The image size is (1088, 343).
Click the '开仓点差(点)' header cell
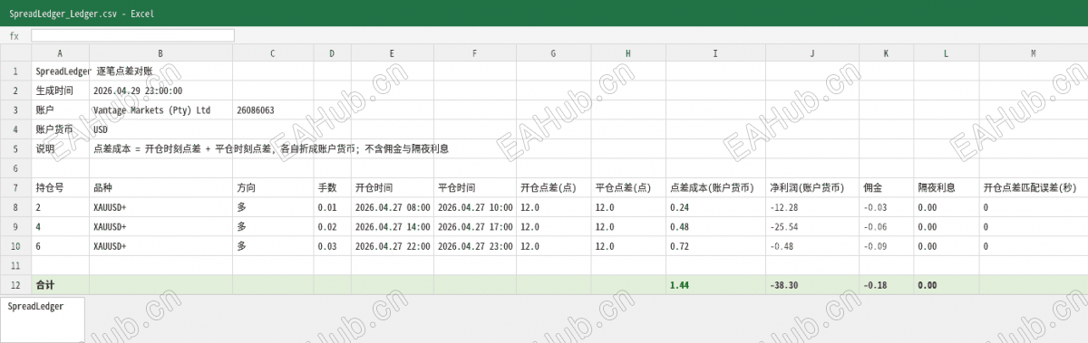click(x=553, y=188)
